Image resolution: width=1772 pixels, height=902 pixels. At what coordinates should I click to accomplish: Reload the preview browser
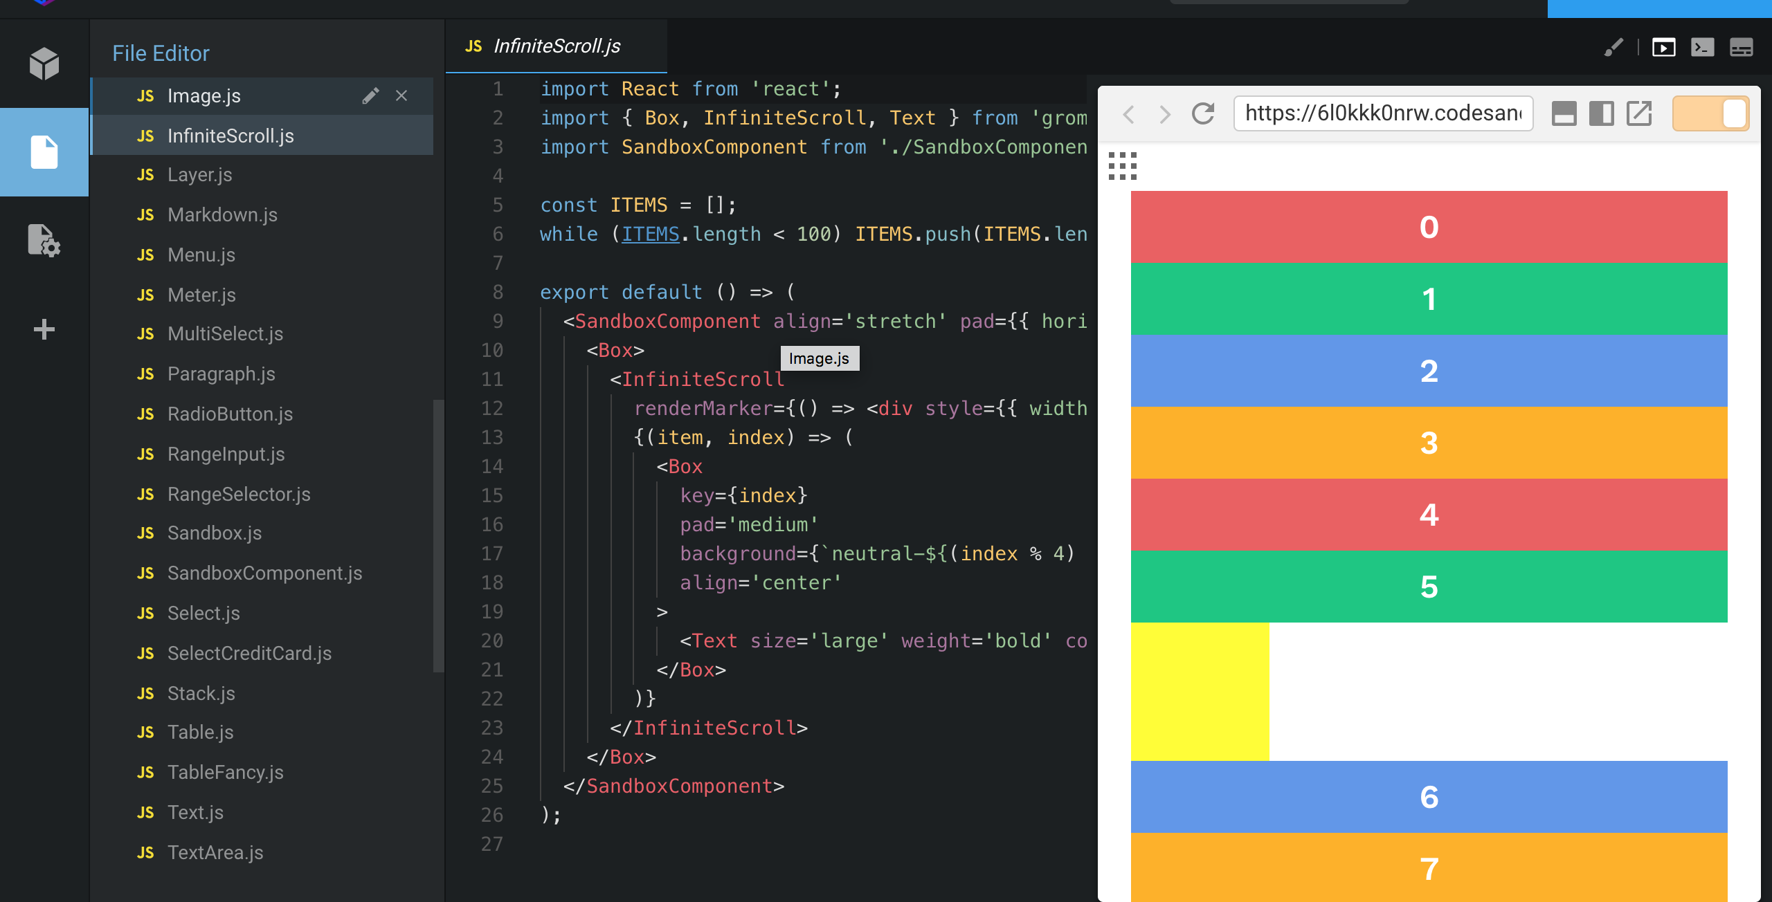[x=1203, y=113]
